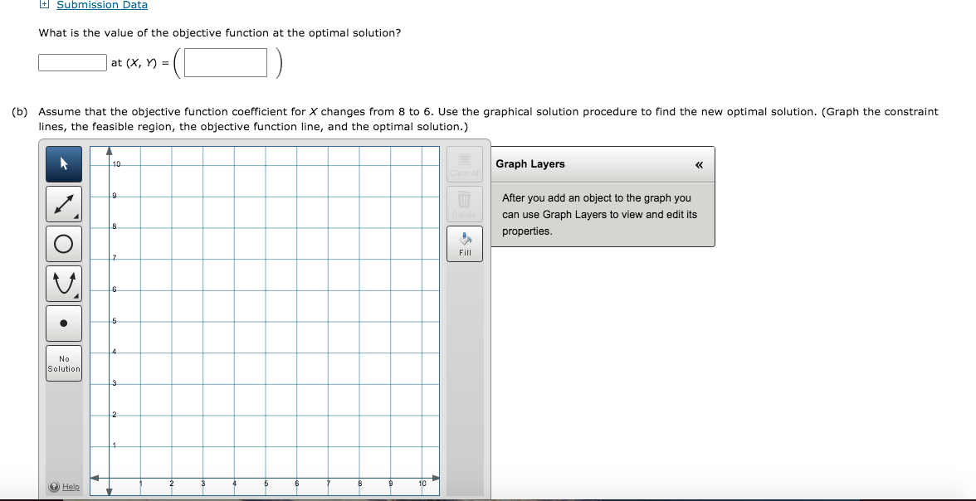Select the Fill bucket tool
The width and height of the screenshot is (976, 501).
465,244
